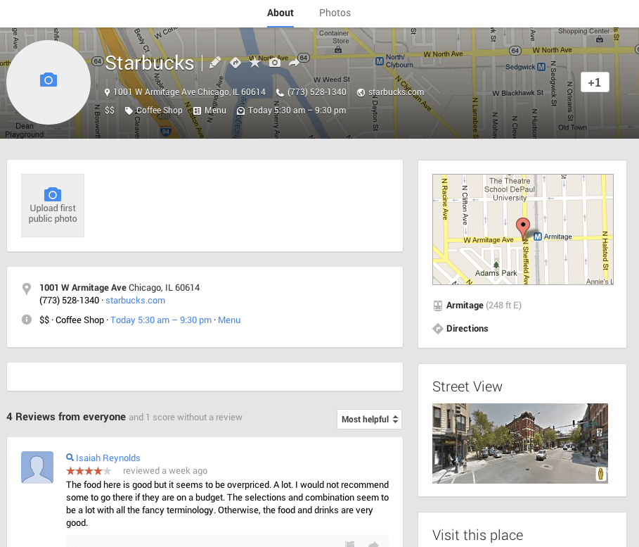Click the red map pin marker
The height and width of the screenshot is (547, 639).
coord(523,228)
